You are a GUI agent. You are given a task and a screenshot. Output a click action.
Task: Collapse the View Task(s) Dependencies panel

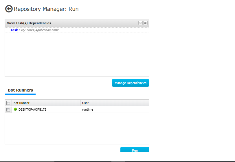coord(140,23)
